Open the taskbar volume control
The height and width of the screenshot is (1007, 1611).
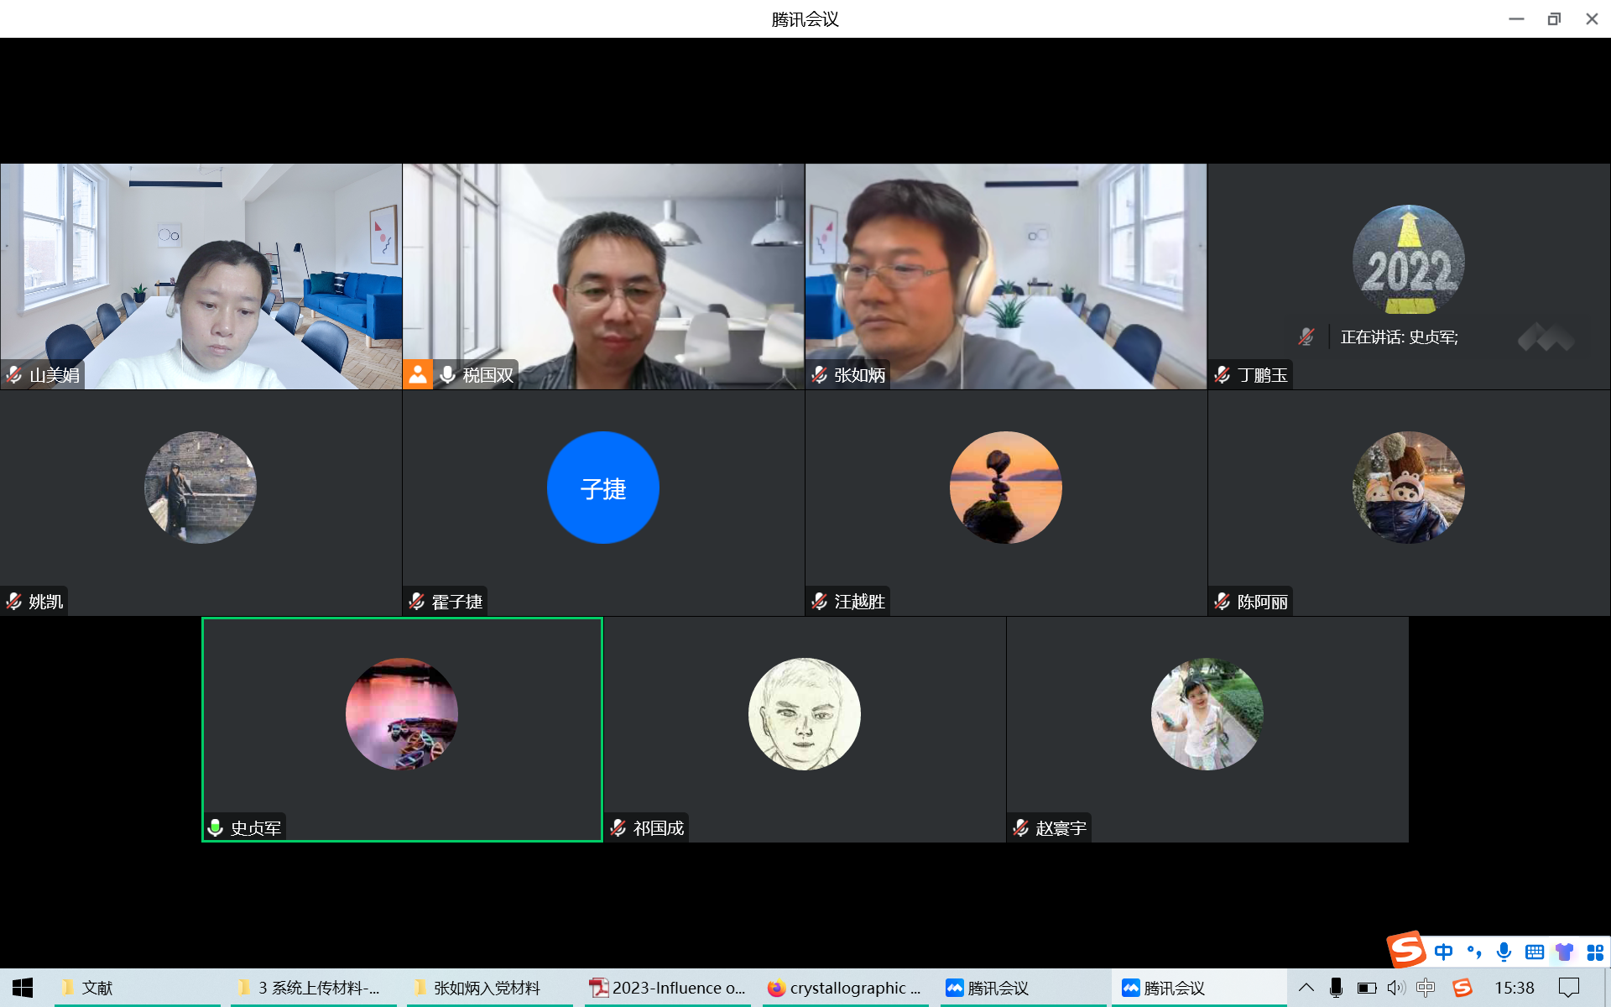[x=1395, y=988]
